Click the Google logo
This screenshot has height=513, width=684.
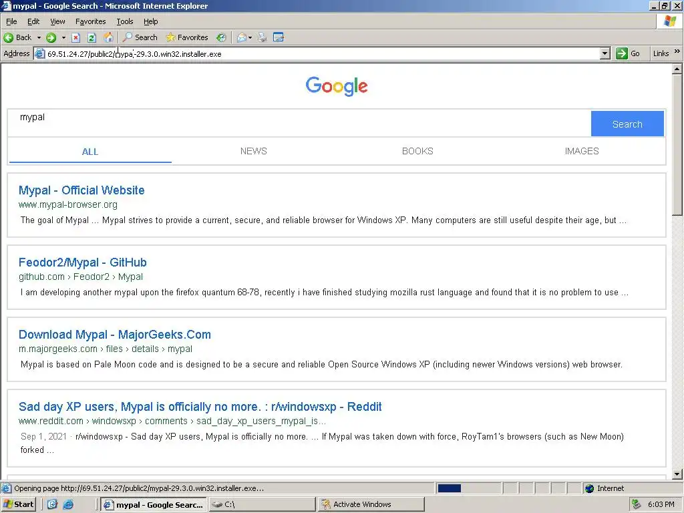point(337,86)
